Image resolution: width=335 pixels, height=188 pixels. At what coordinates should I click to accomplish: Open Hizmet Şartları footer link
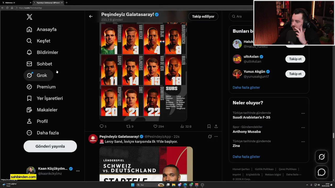241,169
